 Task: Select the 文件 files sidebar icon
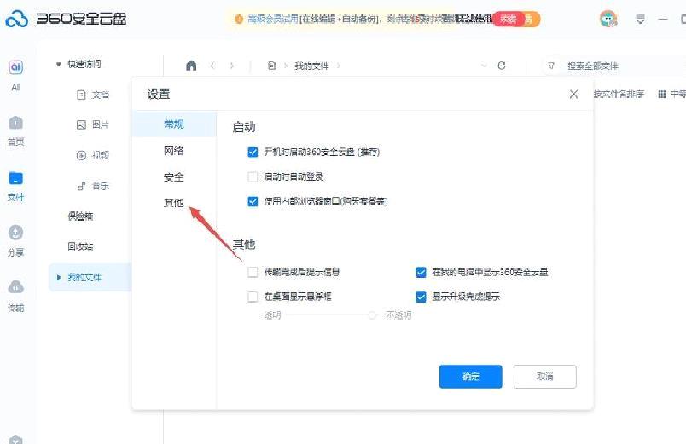(15, 178)
